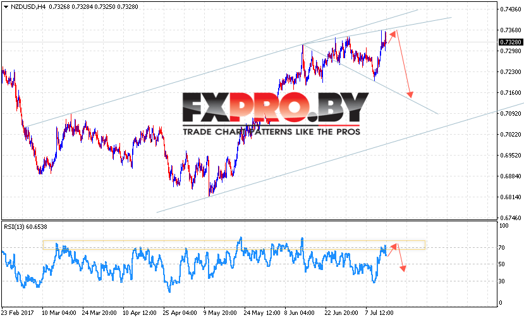Click the 0.69520 price axis label
This screenshot has height=320, width=524.
[511, 155]
